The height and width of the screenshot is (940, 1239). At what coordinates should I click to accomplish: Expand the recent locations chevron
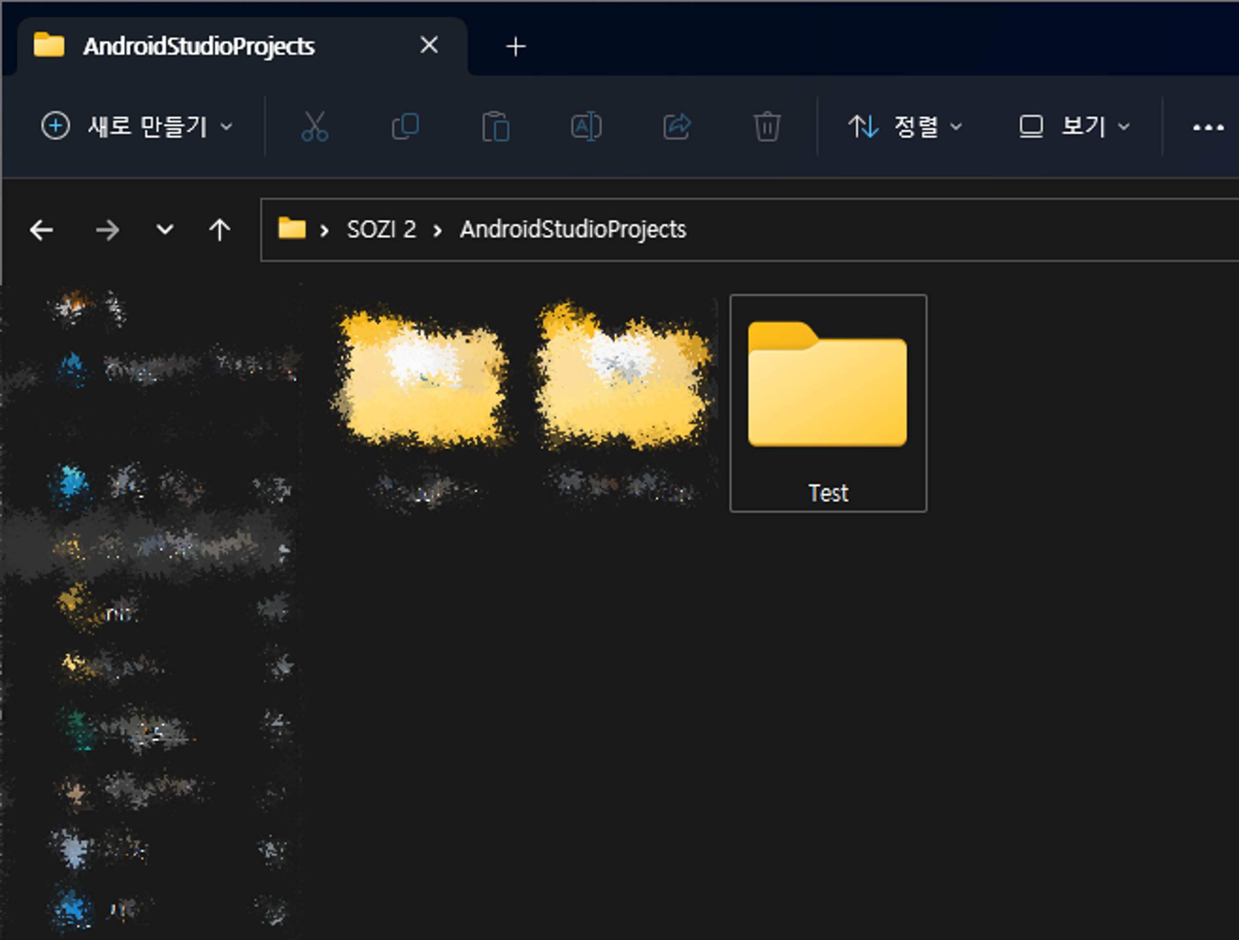point(165,229)
